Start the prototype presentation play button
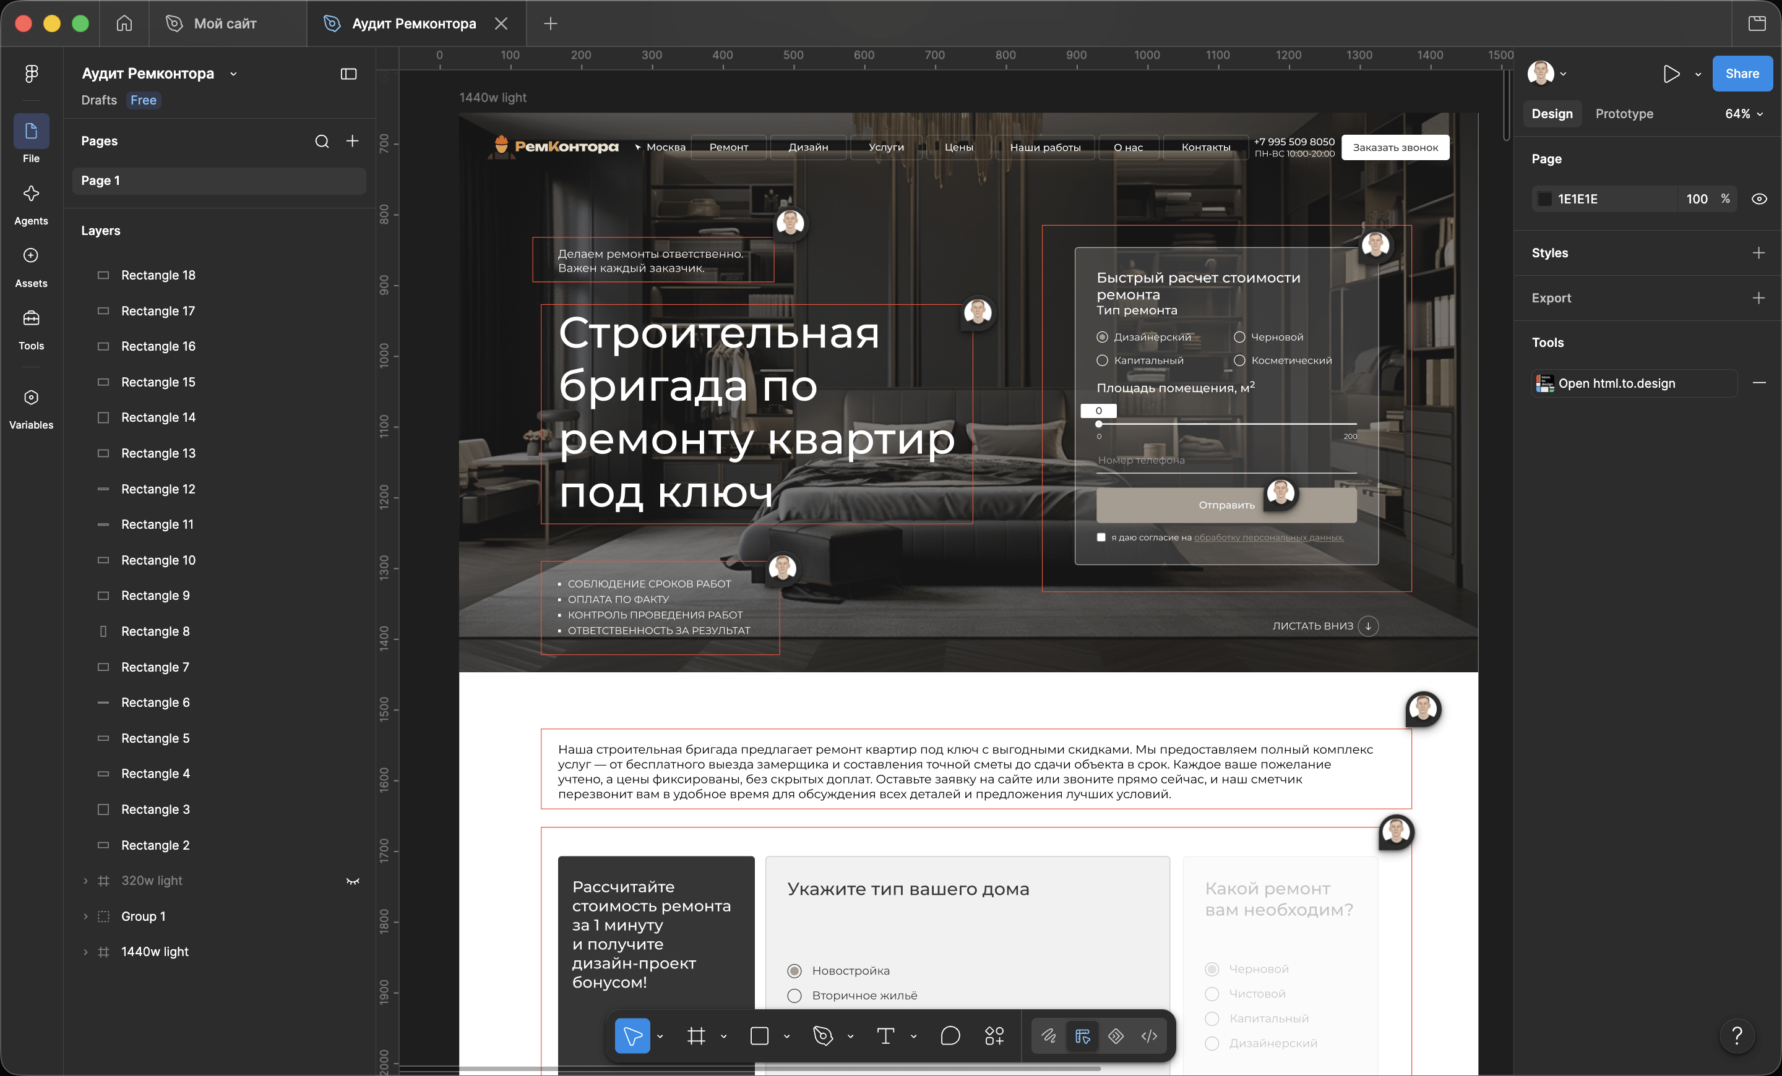Screen dimensions: 1782x1076 pos(1671,74)
